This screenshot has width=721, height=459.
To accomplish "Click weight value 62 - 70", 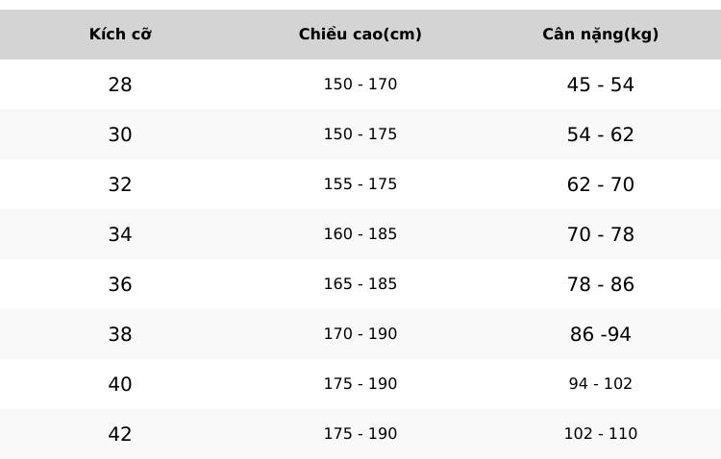I will (600, 184).
